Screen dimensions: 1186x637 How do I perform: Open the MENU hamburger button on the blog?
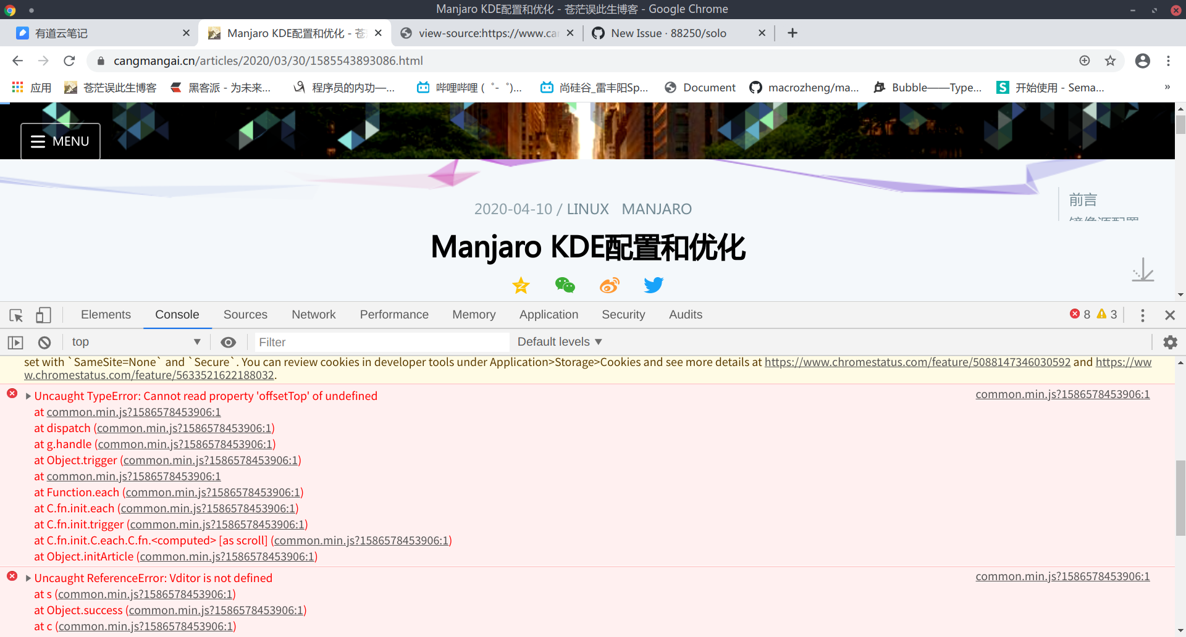pyautogui.click(x=61, y=141)
